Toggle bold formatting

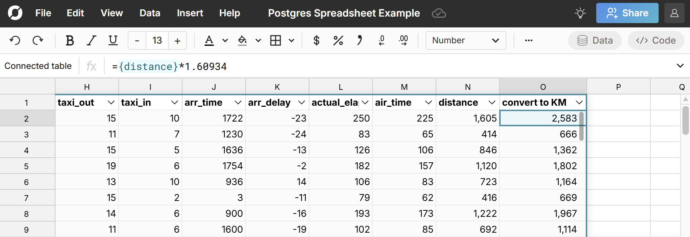[70, 40]
